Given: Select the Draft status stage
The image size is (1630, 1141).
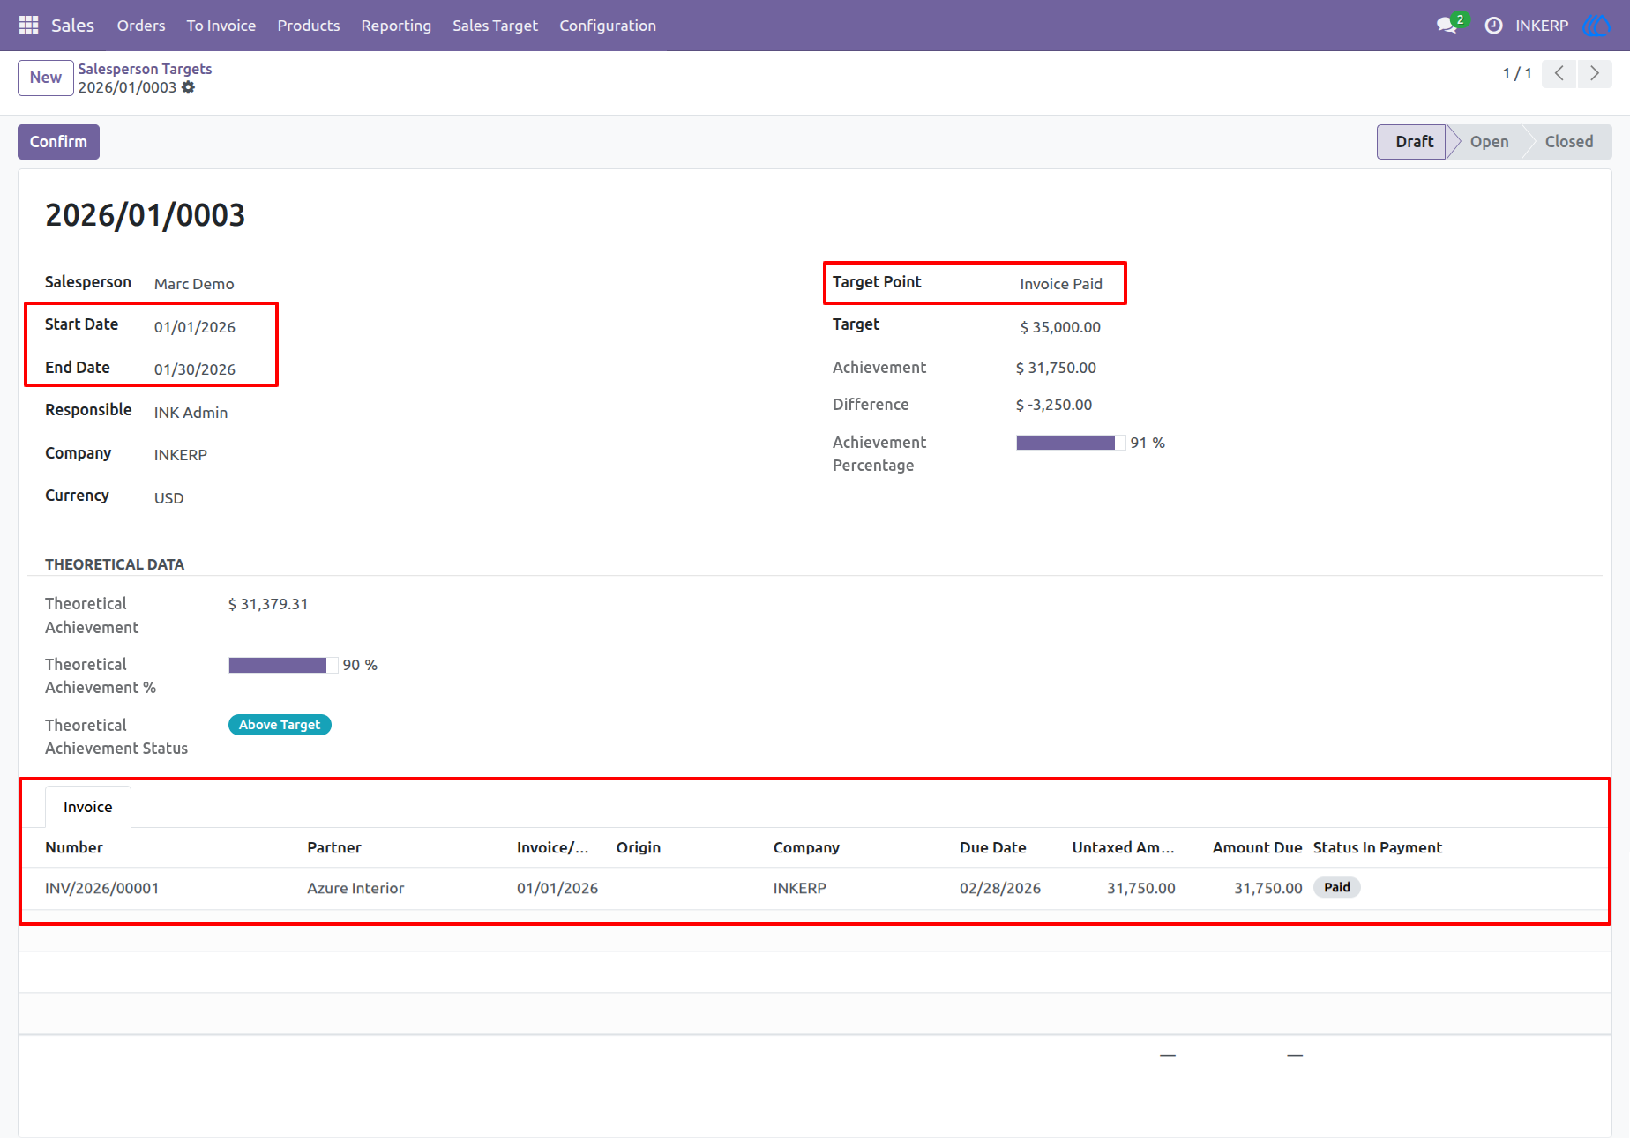Looking at the screenshot, I should [x=1412, y=142].
